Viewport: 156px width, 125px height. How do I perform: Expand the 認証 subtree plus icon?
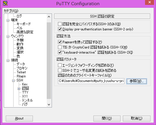(x=19, y=89)
